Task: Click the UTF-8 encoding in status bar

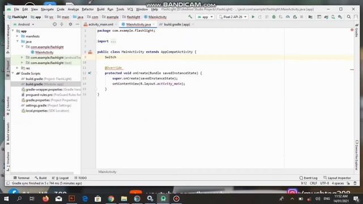Action: 324,183
